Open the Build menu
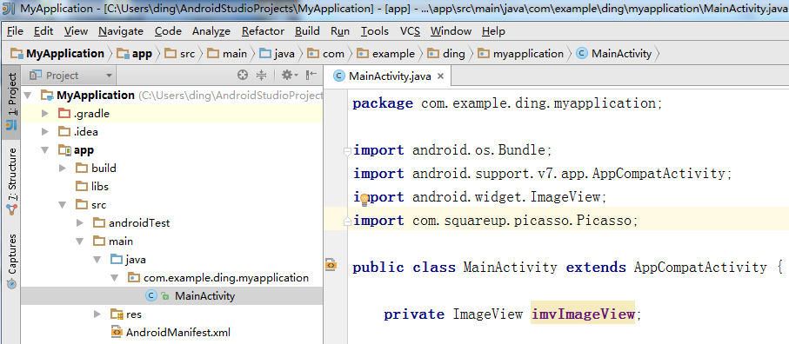The image size is (789, 344). click(307, 31)
